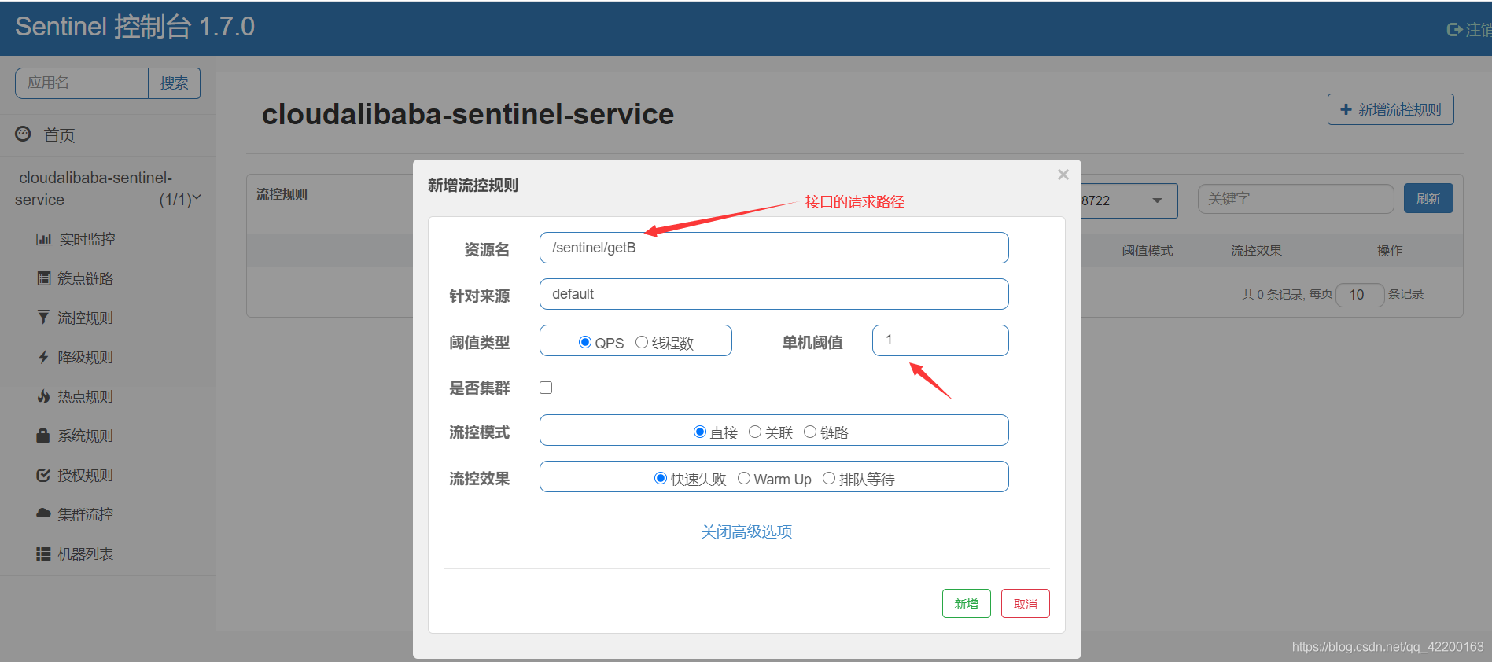The image size is (1492, 662).
Task: Open 系统规则 menu item
Action: pyautogui.click(x=85, y=436)
